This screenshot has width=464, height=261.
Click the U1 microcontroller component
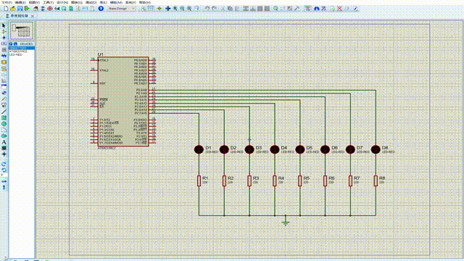click(x=123, y=101)
